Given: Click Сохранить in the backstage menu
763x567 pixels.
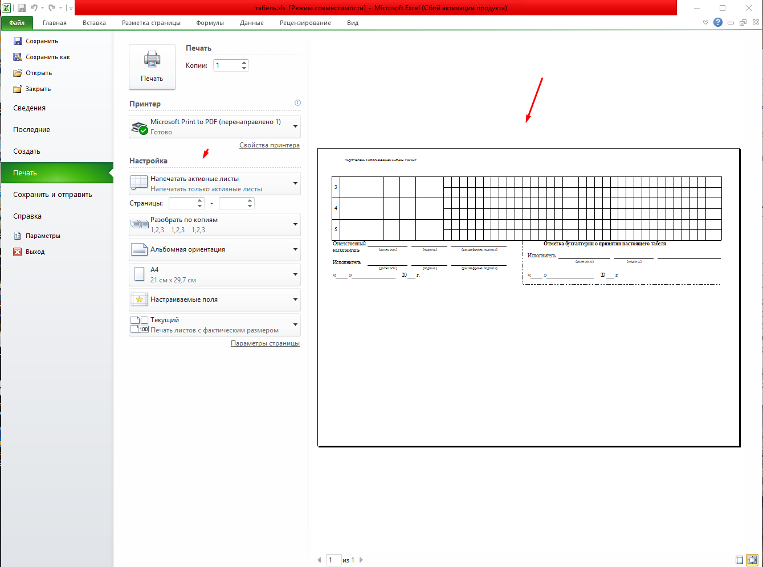Looking at the screenshot, I should [36, 41].
